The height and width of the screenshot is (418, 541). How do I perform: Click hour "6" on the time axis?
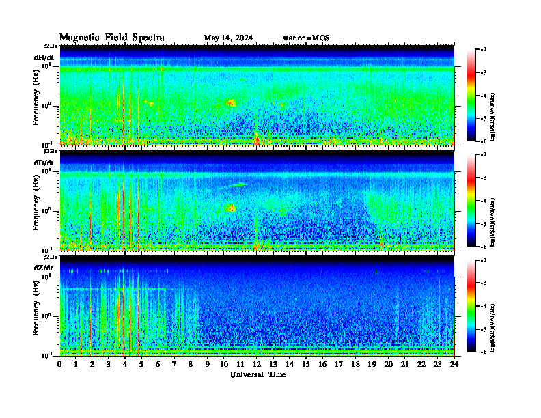pyautogui.click(x=158, y=365)
